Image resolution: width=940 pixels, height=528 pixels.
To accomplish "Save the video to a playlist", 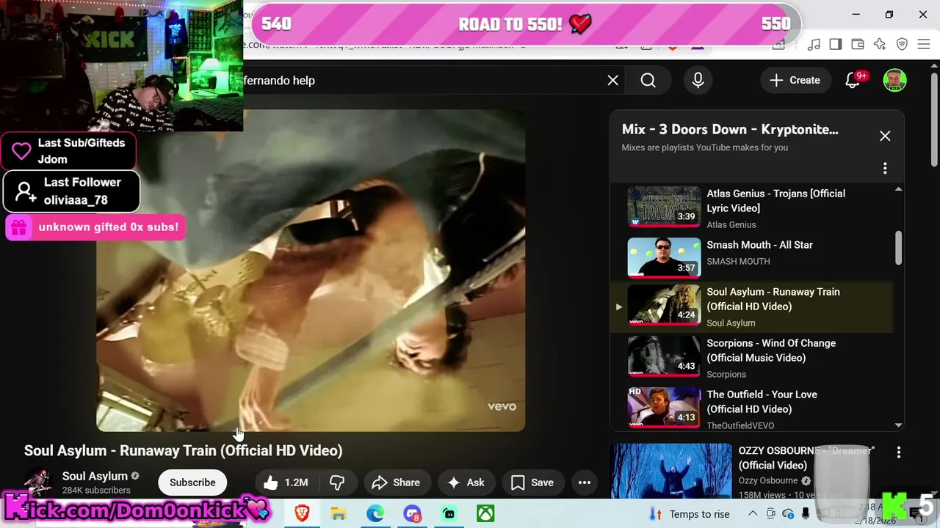I will click(532, 483).
